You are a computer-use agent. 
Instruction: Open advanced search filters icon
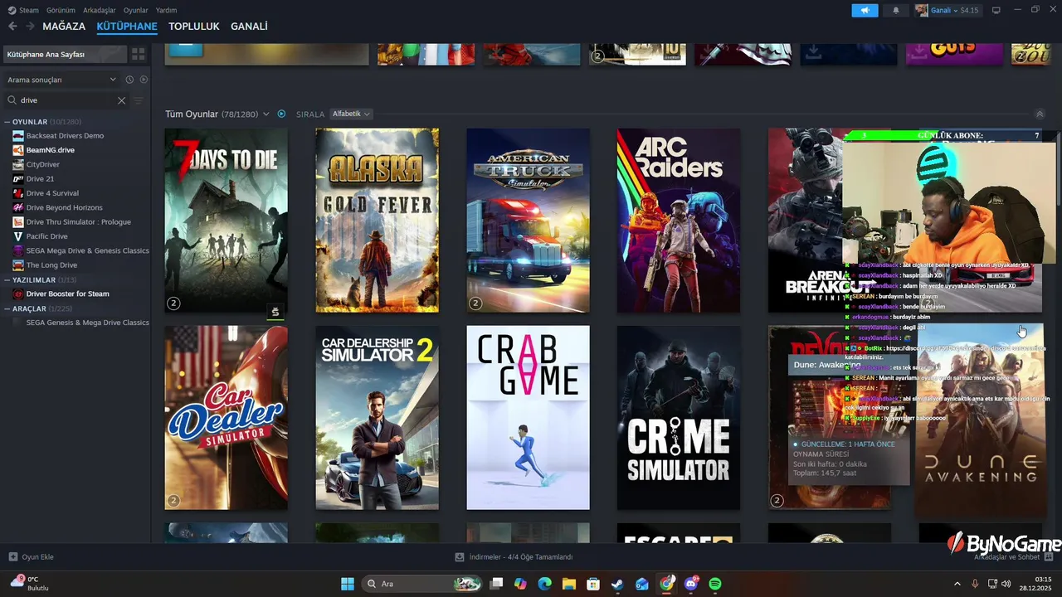(x=139, y=100)
